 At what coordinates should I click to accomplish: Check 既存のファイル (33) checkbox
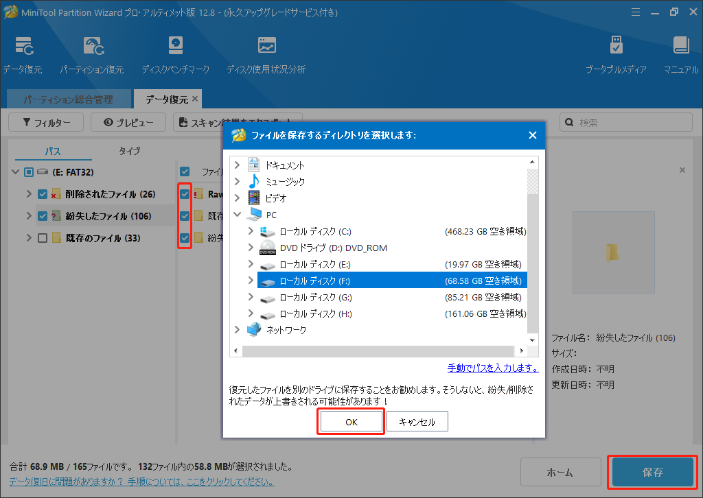point(43,238)
